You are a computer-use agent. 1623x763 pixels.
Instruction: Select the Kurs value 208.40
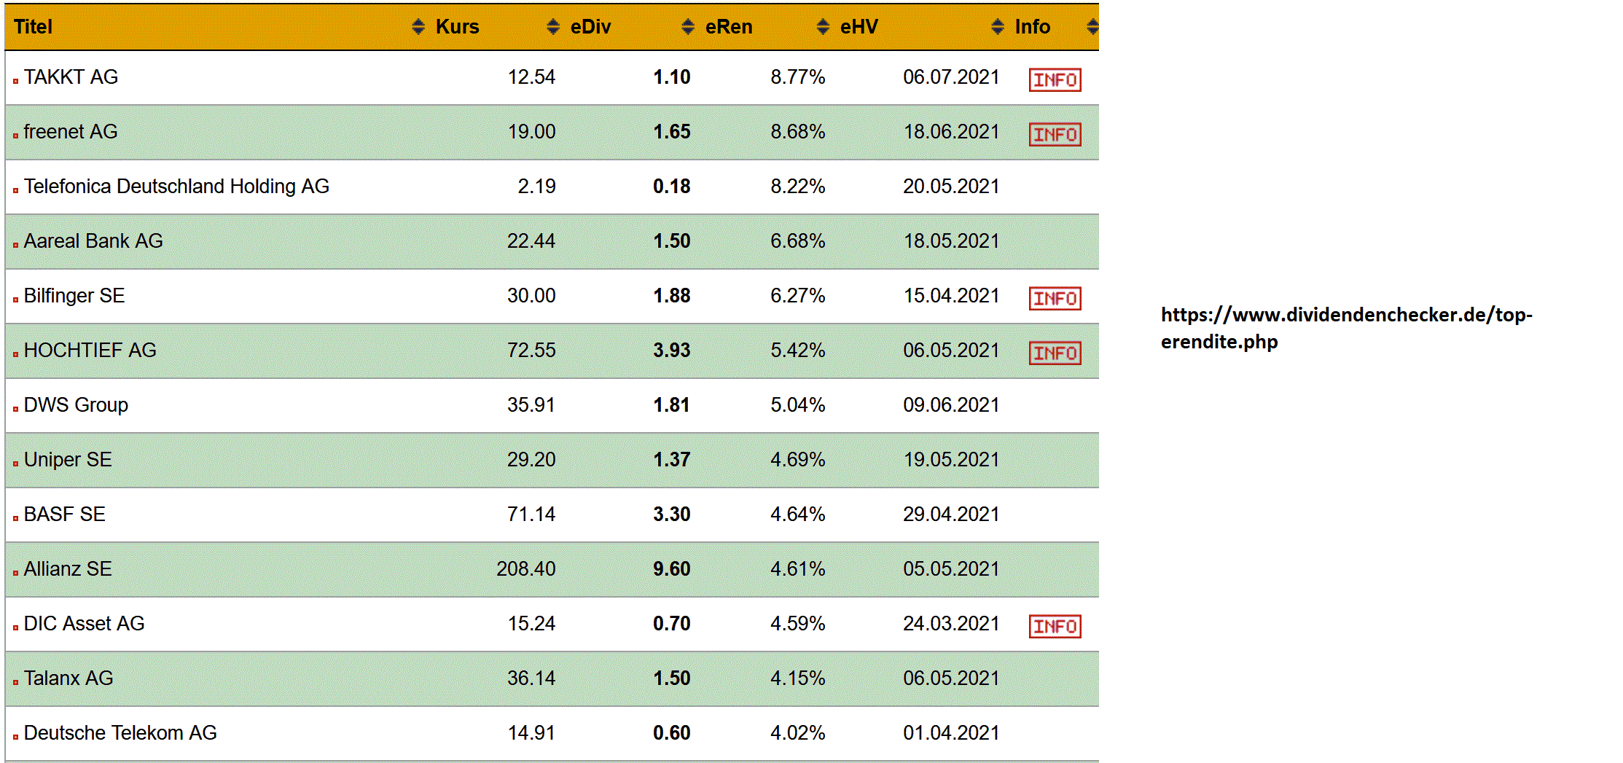click(526, 569)
